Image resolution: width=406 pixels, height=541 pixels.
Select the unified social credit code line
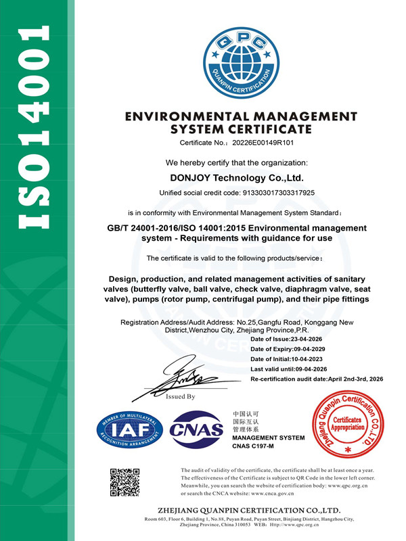(237, 193)
